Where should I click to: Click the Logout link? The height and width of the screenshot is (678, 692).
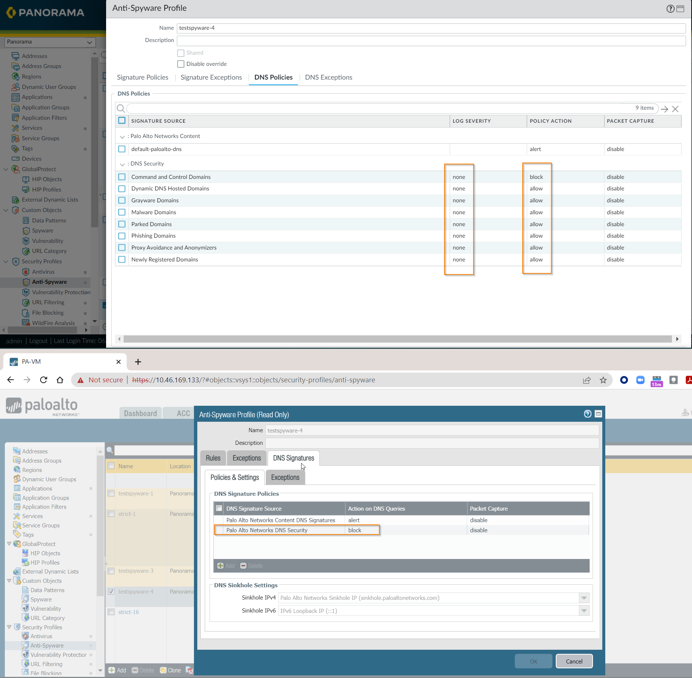[38, 341]
